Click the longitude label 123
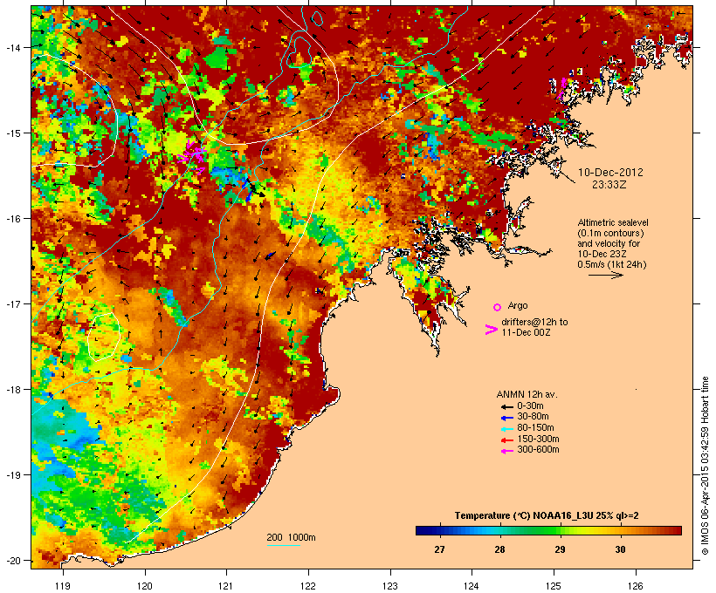Screen dimensions: 716x593 (390, 586)
